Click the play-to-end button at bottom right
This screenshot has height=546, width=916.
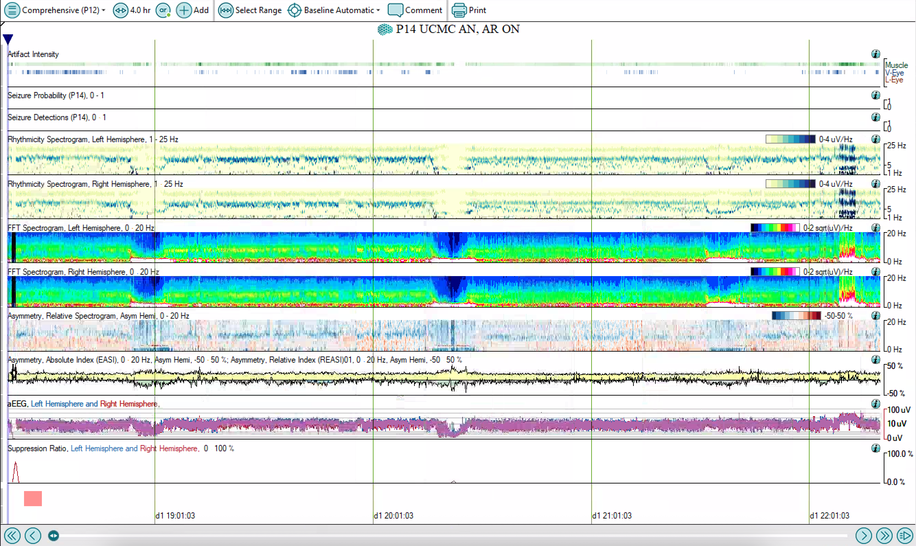pos(905,535)
